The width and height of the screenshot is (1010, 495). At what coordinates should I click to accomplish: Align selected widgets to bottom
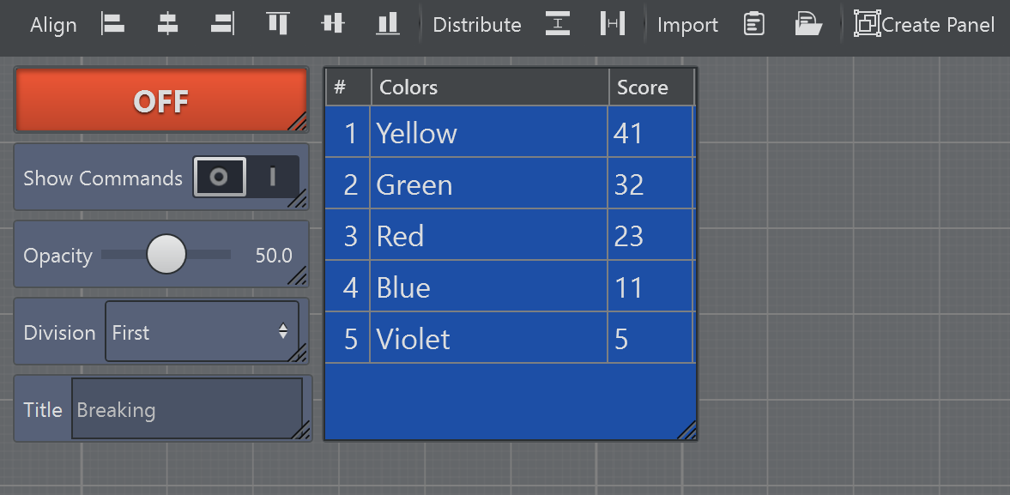(x=388, y=24)
